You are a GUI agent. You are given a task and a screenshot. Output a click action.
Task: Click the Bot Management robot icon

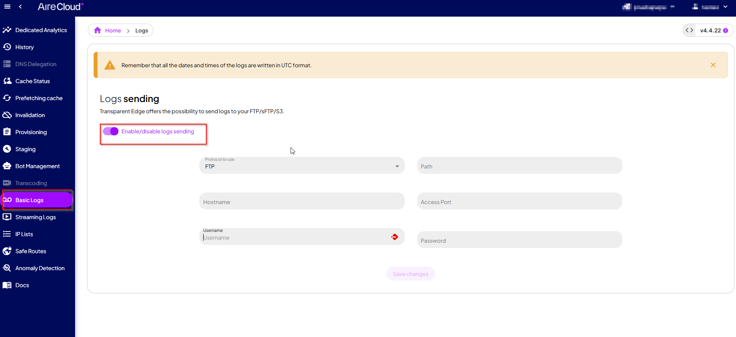7,166
